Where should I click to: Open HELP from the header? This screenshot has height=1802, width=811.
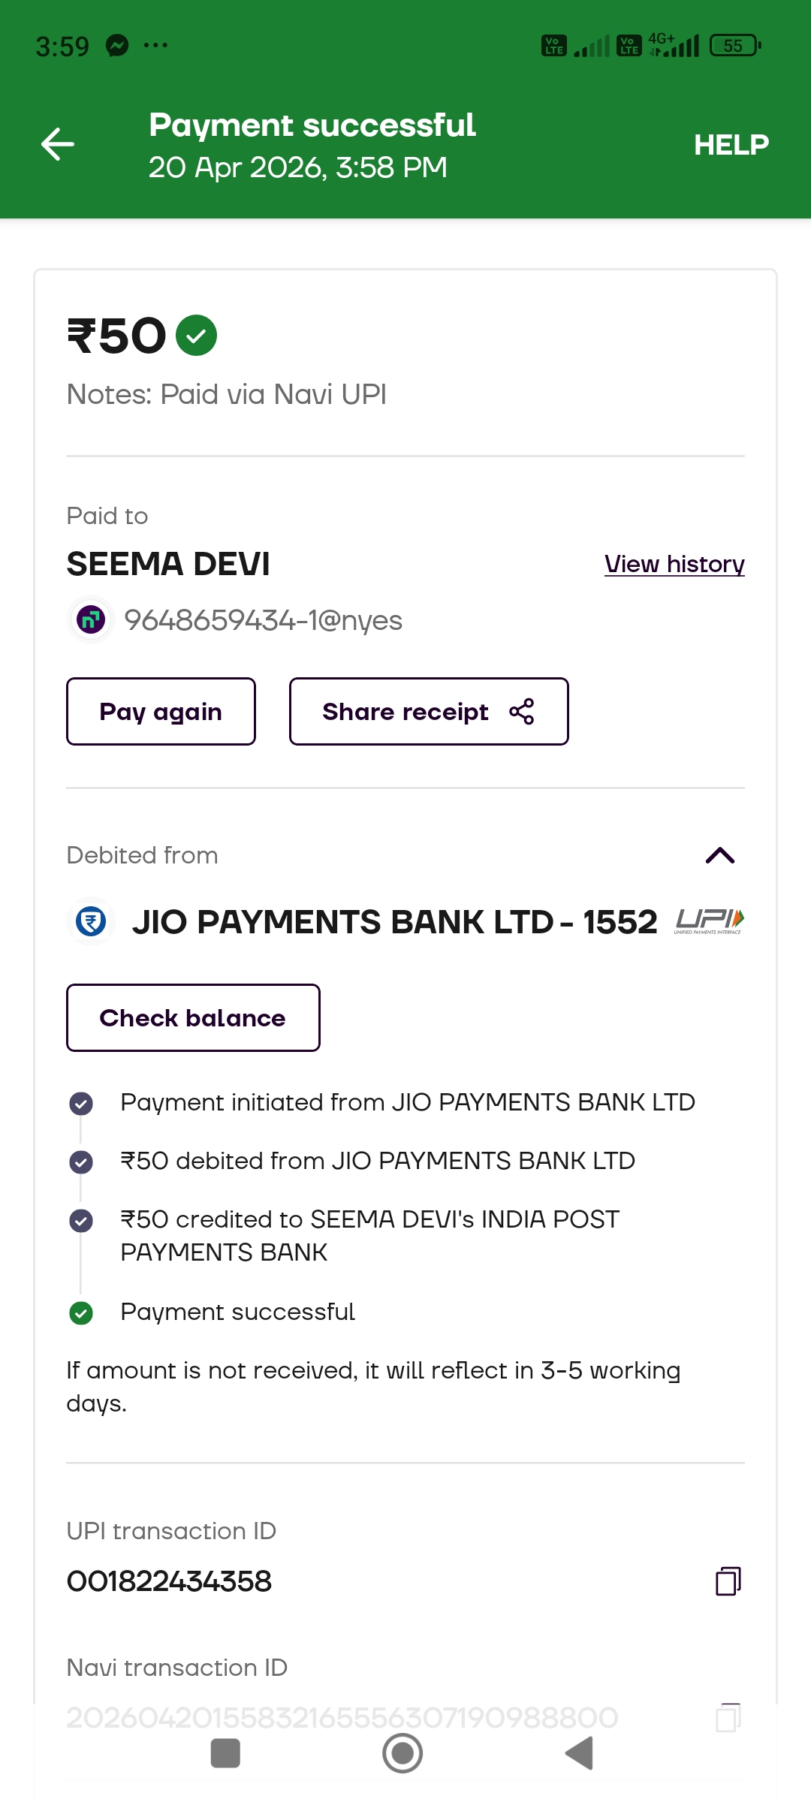point(731,145)
